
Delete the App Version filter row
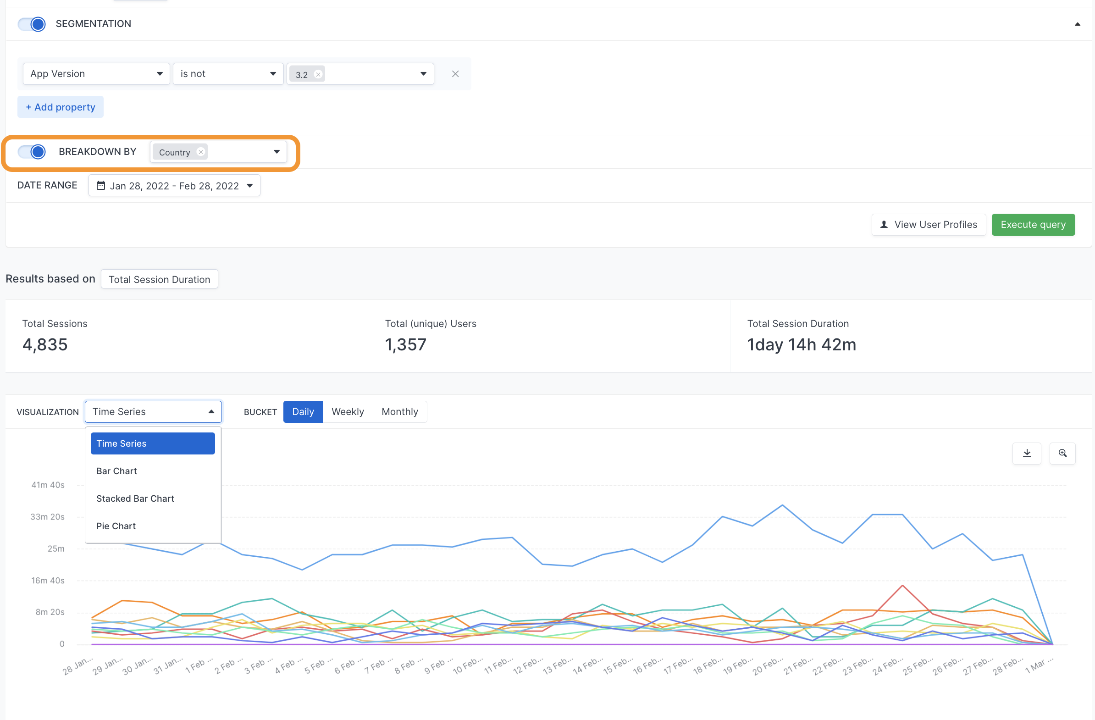455,74
